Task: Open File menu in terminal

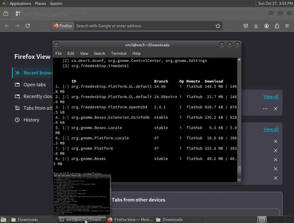Action: [x=59, y=53]
